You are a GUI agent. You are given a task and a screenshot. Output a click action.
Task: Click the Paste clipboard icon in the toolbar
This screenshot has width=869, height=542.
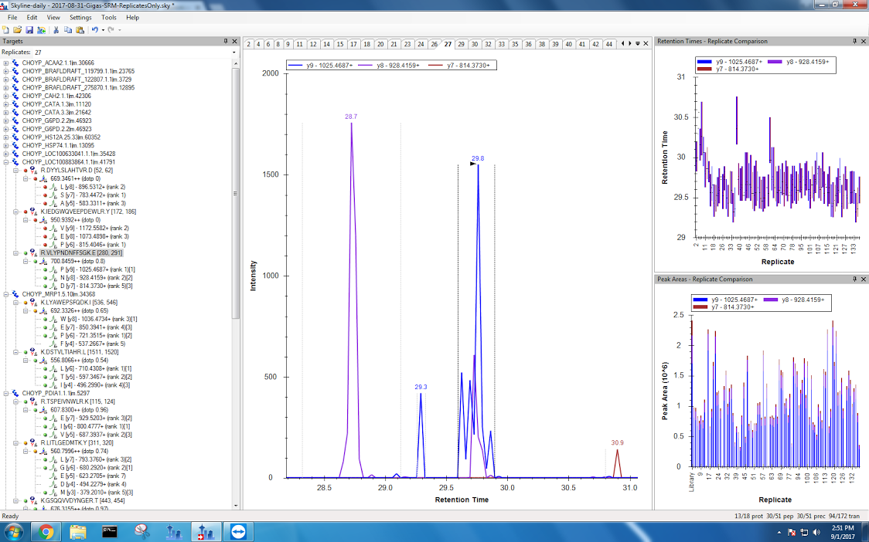[80, 29]
